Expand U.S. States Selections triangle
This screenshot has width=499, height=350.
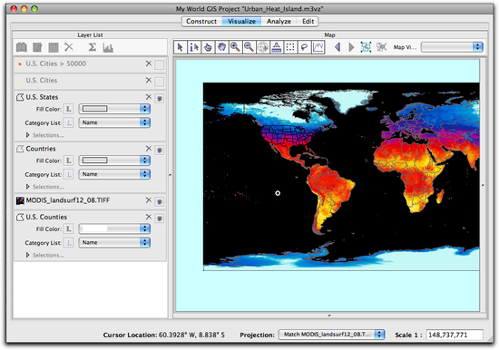click(x=28, y=135)
